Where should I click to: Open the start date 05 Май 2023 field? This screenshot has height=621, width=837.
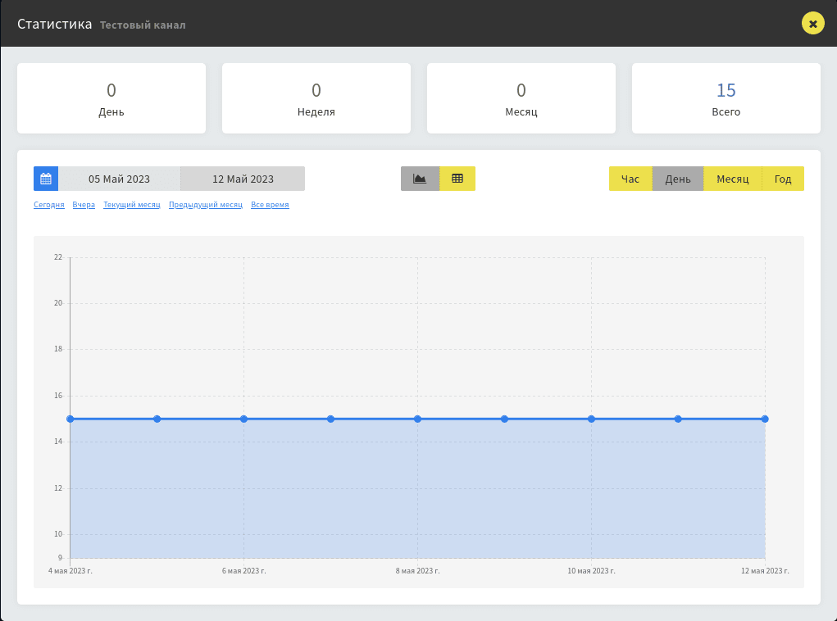(120, 179)
